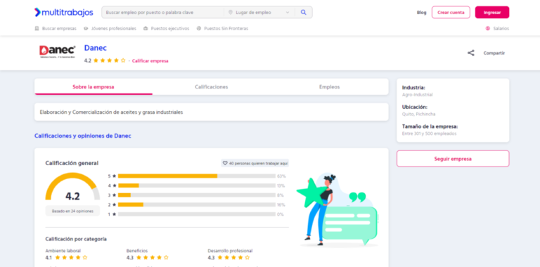
Task: Open the Calificar empresa link
Action: click(150, 61)
